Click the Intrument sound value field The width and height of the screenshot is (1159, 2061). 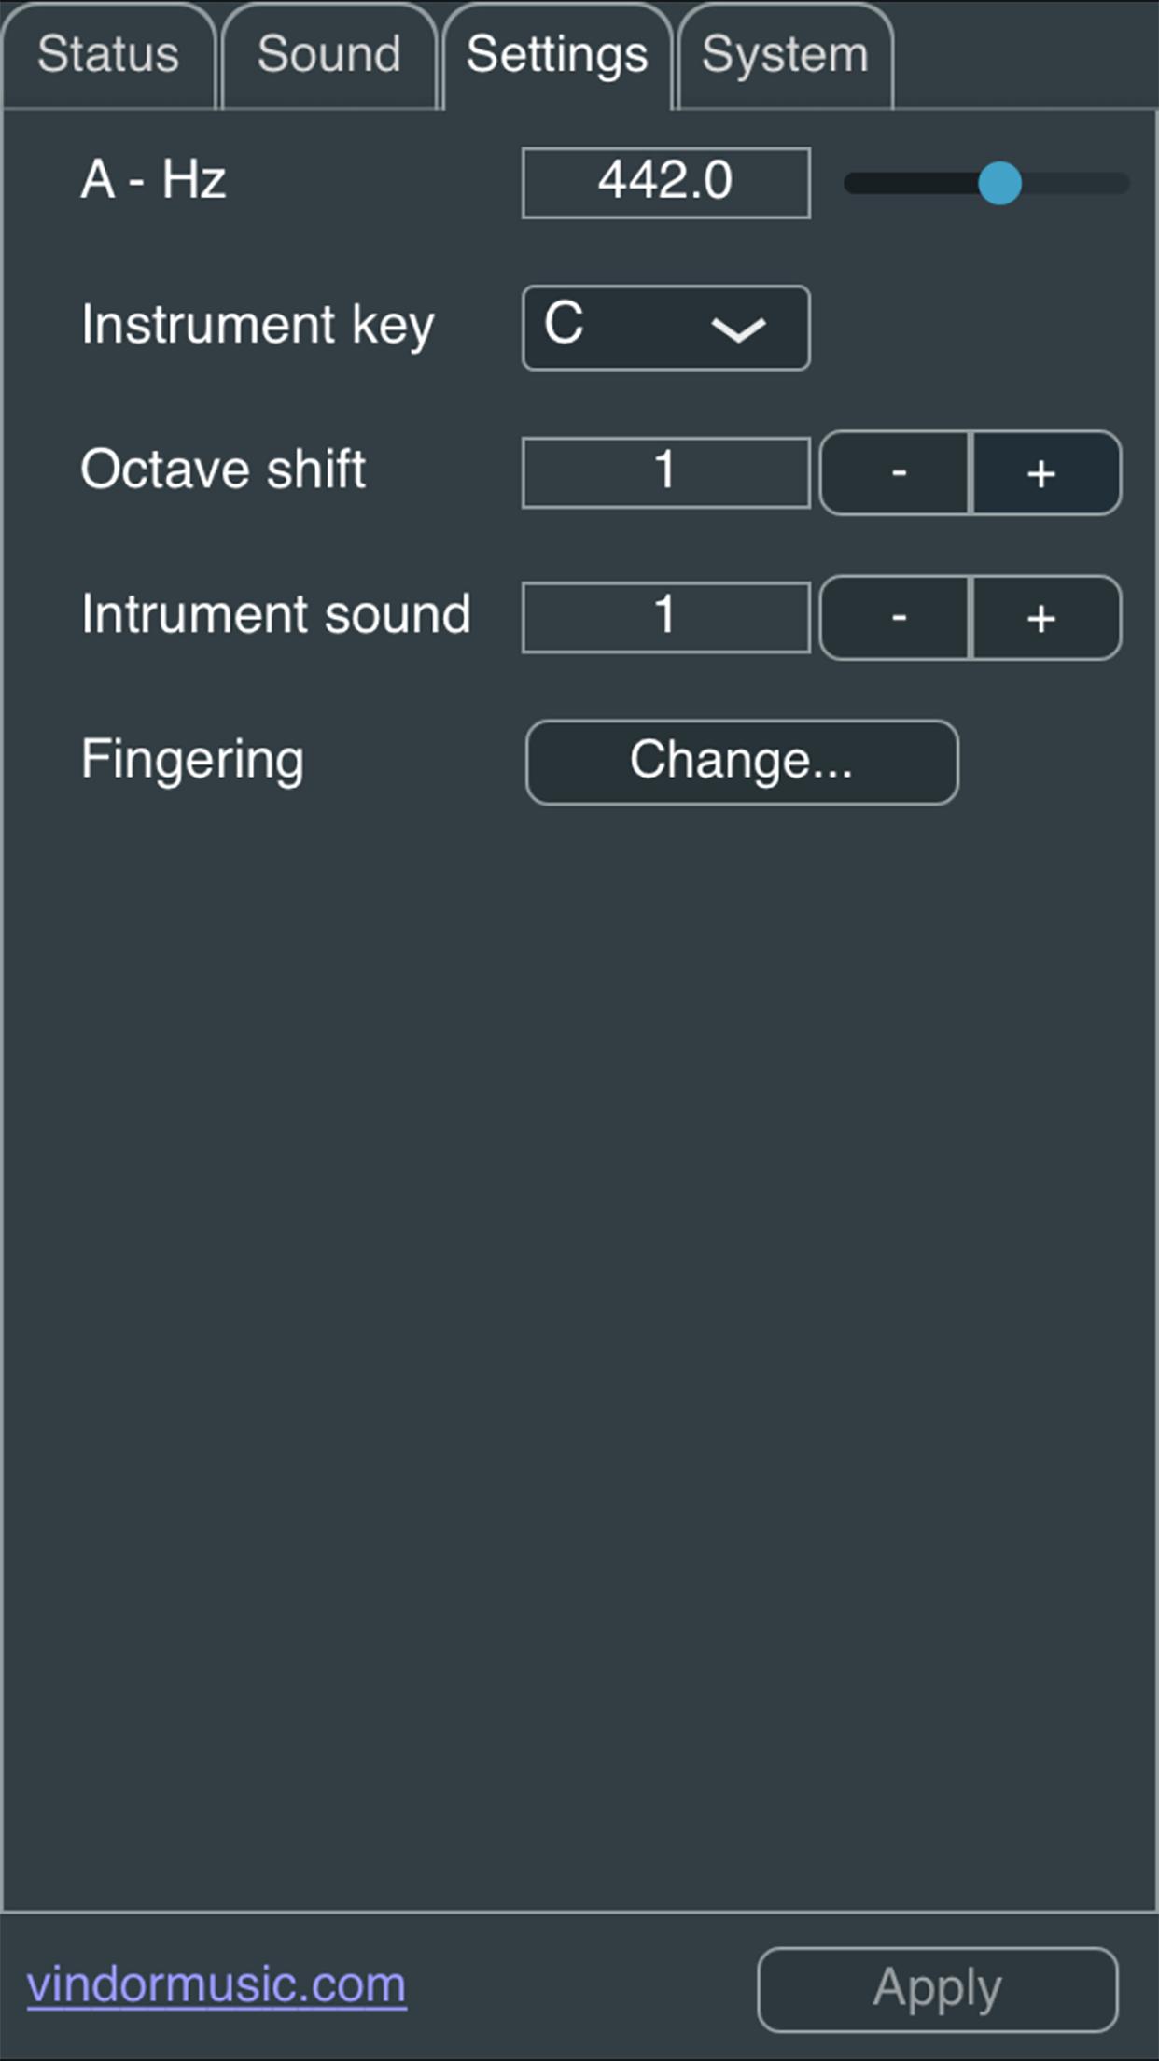(x=665, y=617)
